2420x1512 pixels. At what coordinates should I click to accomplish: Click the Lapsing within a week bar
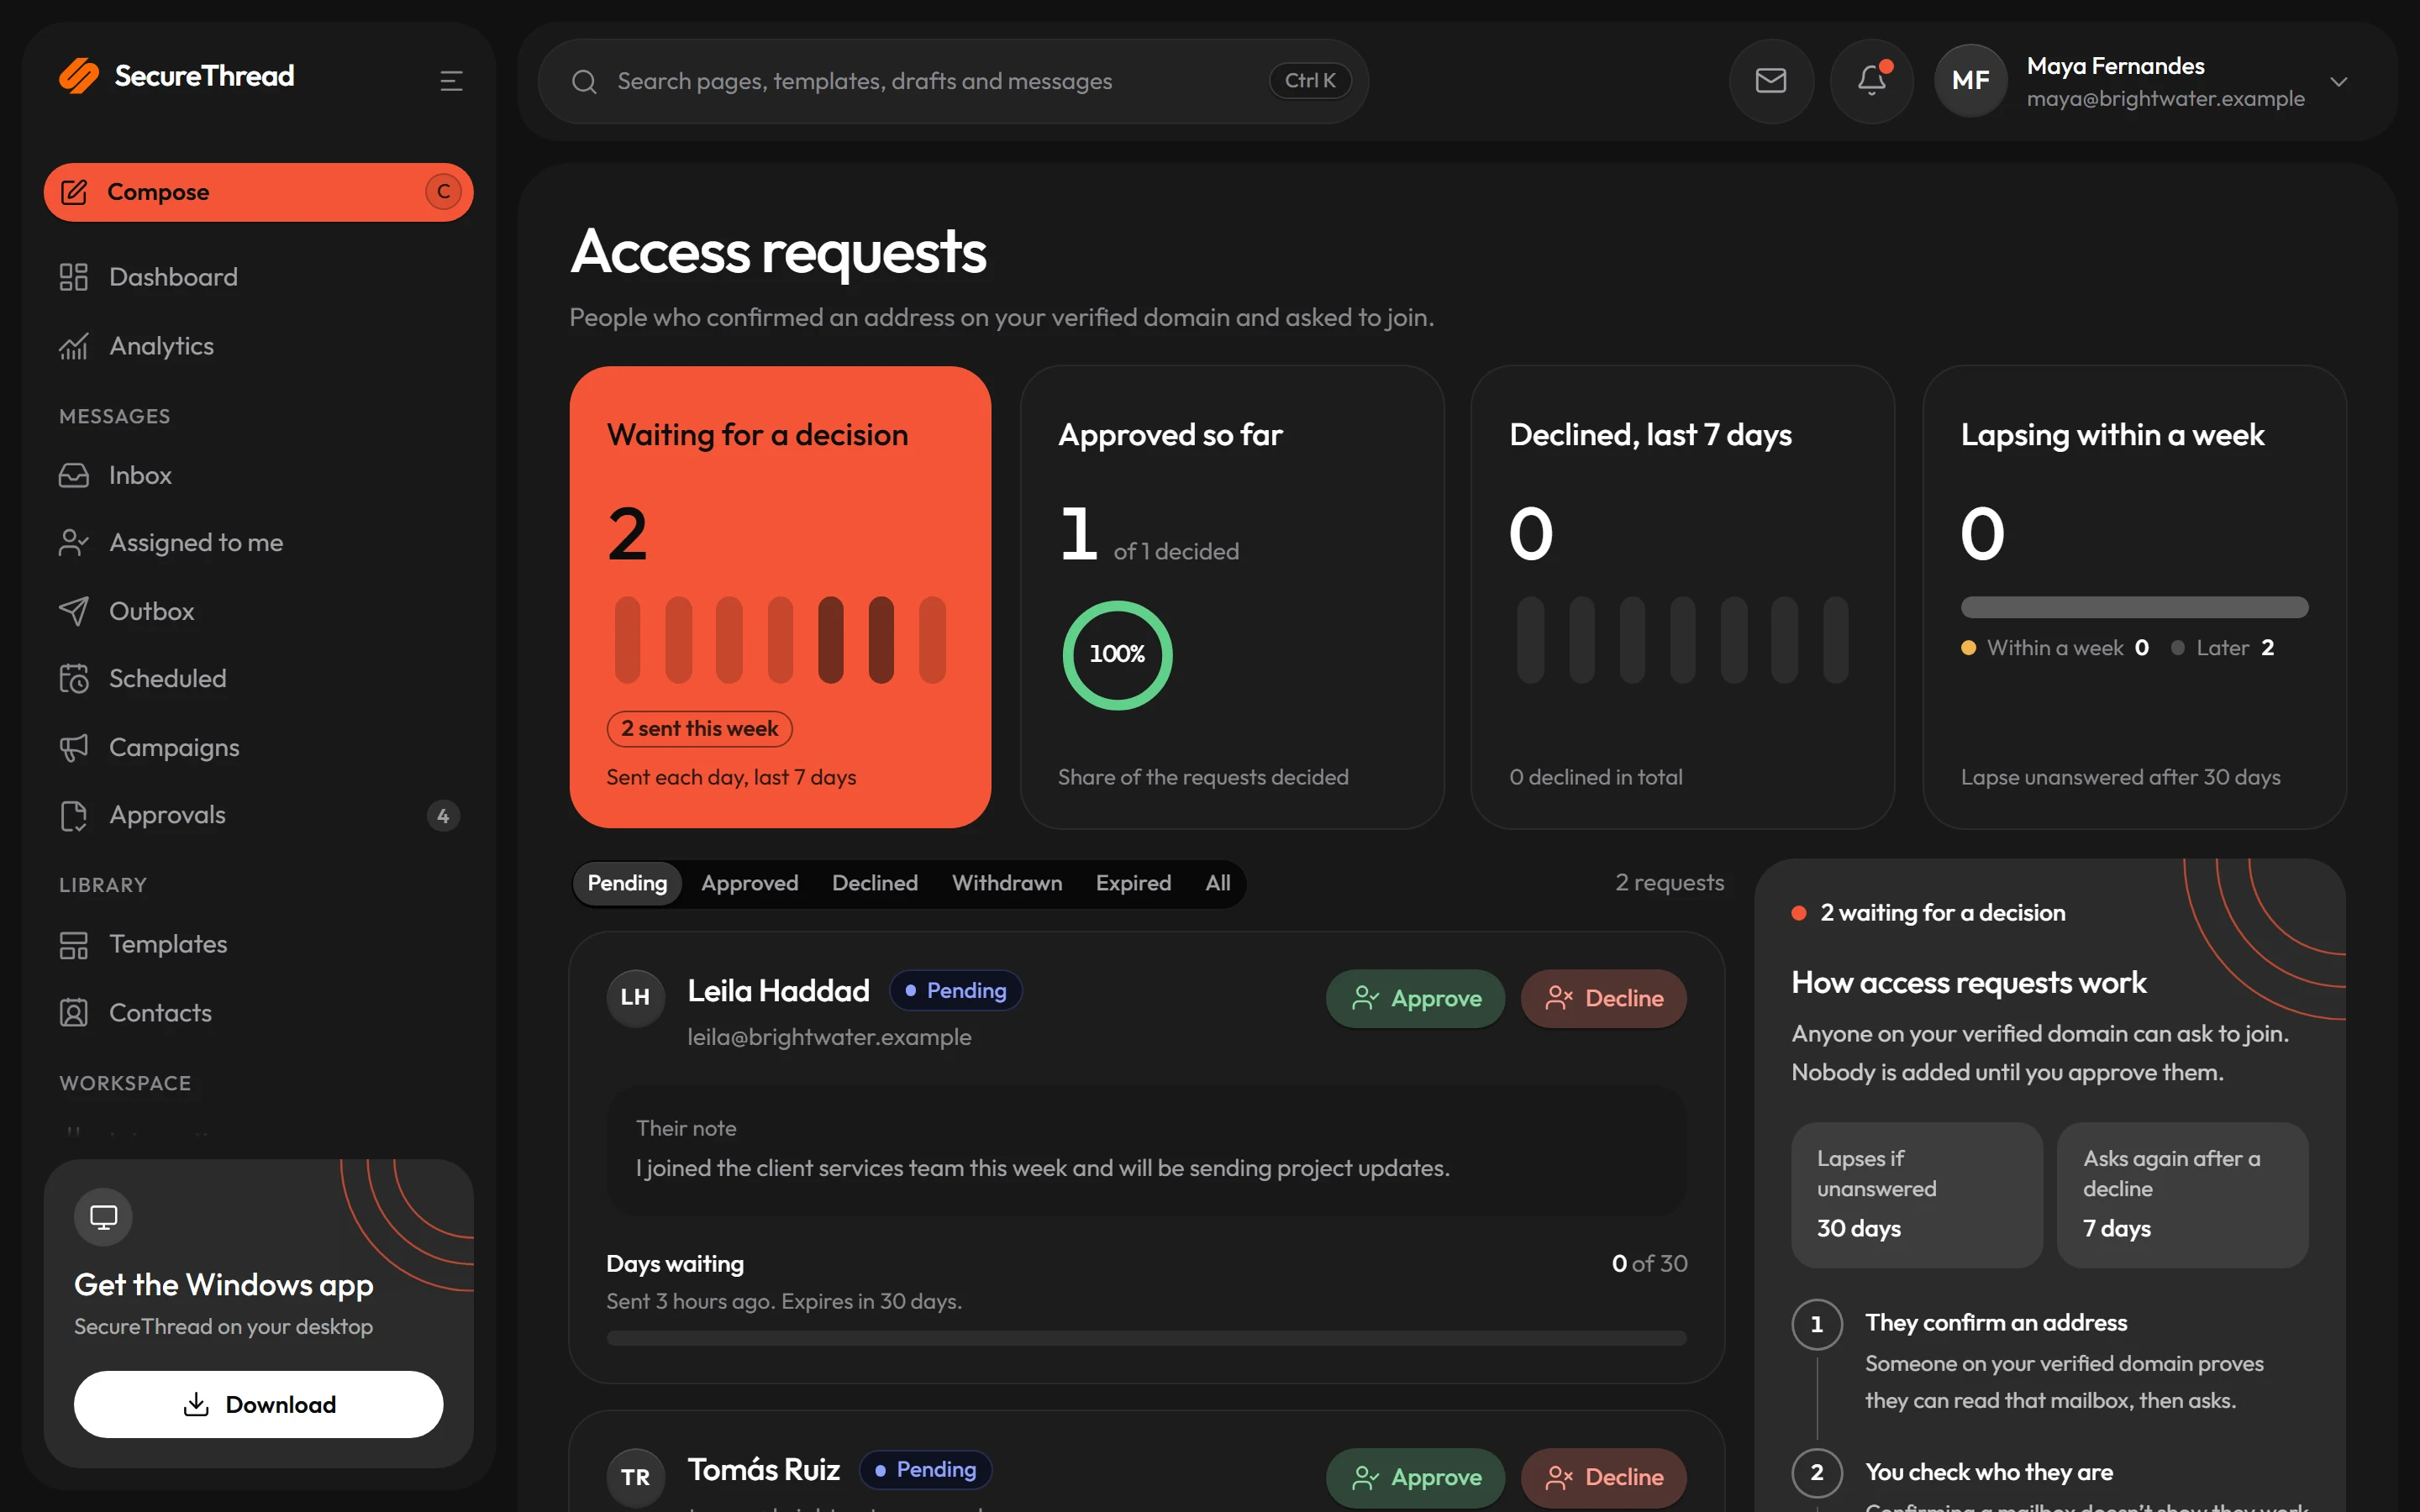tap(2134, 607)
